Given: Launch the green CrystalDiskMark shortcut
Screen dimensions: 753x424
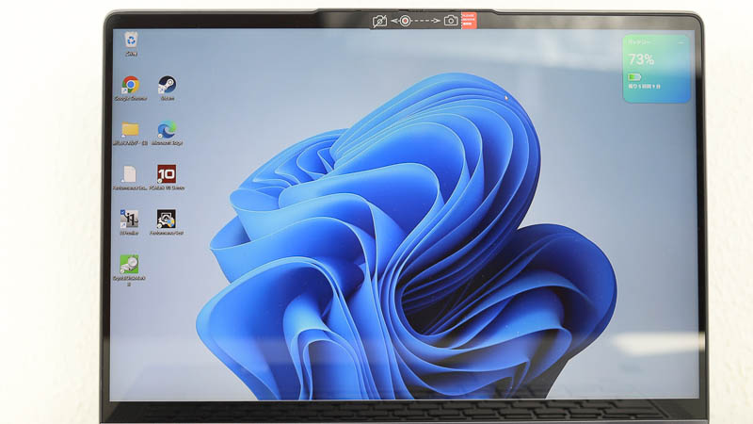Looking at the screenshot, I should (129, 264).
